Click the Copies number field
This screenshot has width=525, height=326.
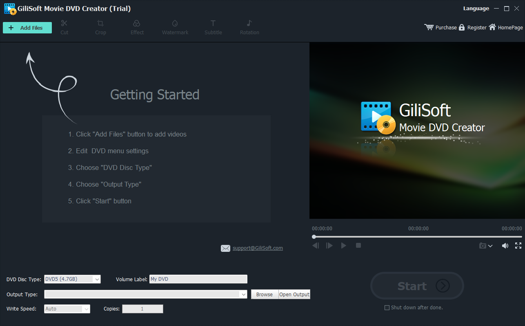coord(142,309)
